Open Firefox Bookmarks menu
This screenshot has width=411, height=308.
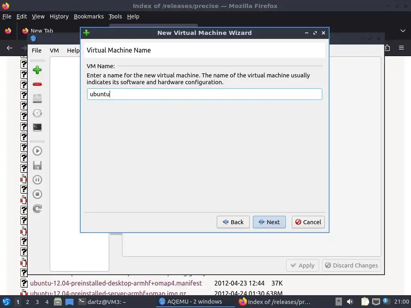tap(89, 16)
